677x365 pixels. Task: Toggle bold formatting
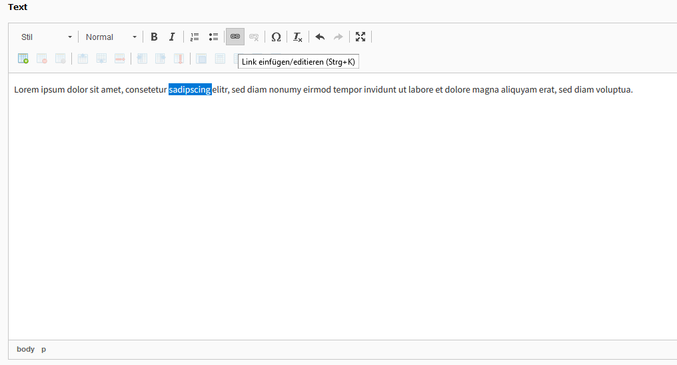point(154,37)
